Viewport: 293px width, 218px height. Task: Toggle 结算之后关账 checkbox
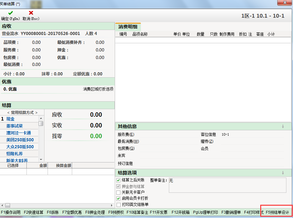point(118,180)
